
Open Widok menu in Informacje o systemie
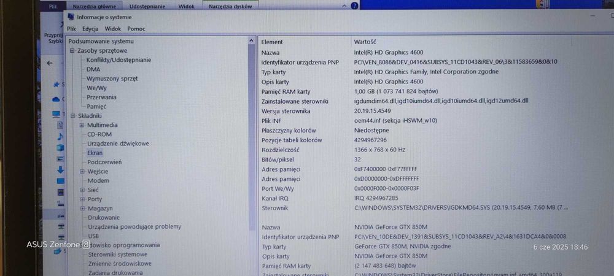pyautogui.click(x=113, y=29)
